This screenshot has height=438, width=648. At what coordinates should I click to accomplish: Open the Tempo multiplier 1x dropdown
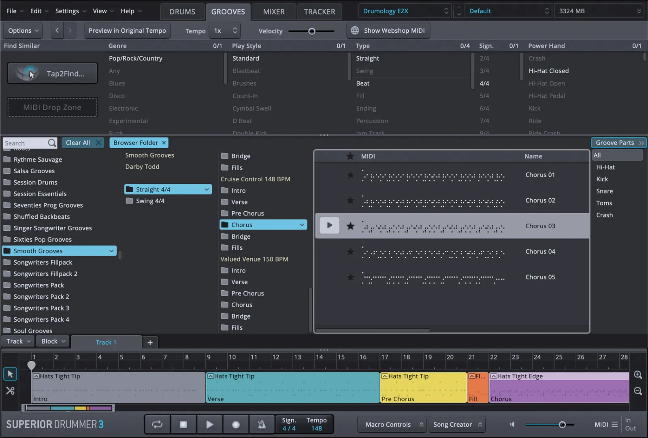click(x=225, y=30)
